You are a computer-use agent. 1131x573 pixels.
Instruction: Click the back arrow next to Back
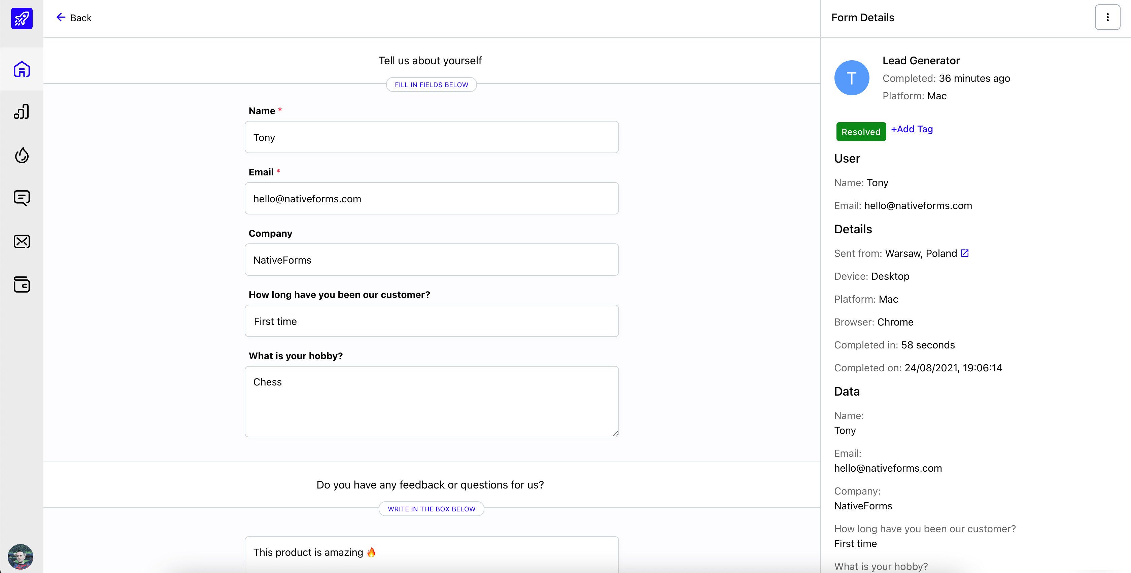coord(61,18)
